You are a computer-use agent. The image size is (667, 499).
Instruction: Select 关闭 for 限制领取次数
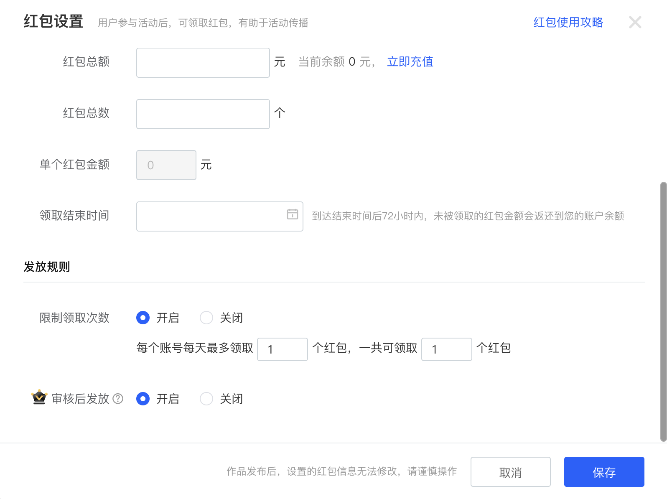point(206,318)
